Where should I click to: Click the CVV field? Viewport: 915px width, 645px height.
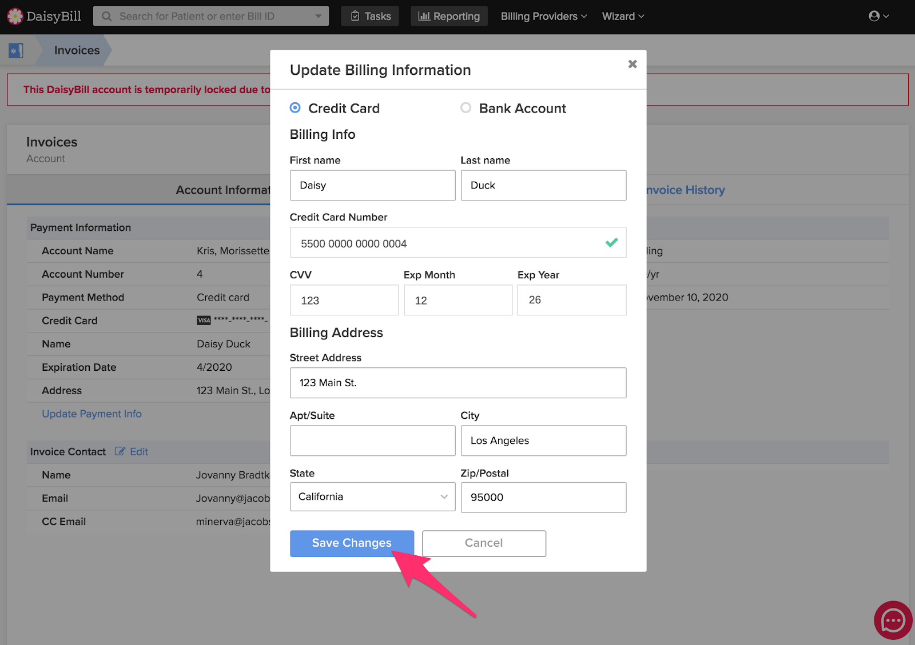(x=344, y=300)
